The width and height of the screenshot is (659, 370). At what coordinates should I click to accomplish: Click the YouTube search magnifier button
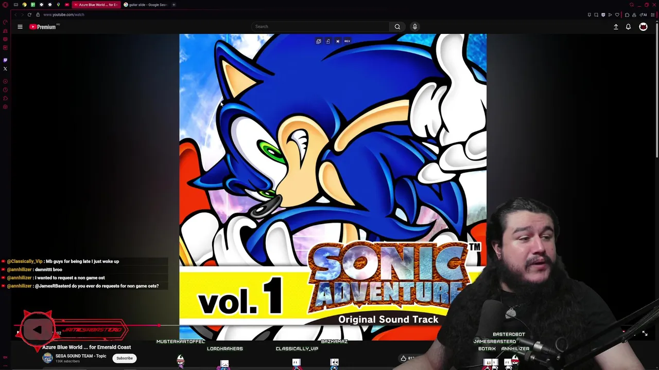coord(397,27)
